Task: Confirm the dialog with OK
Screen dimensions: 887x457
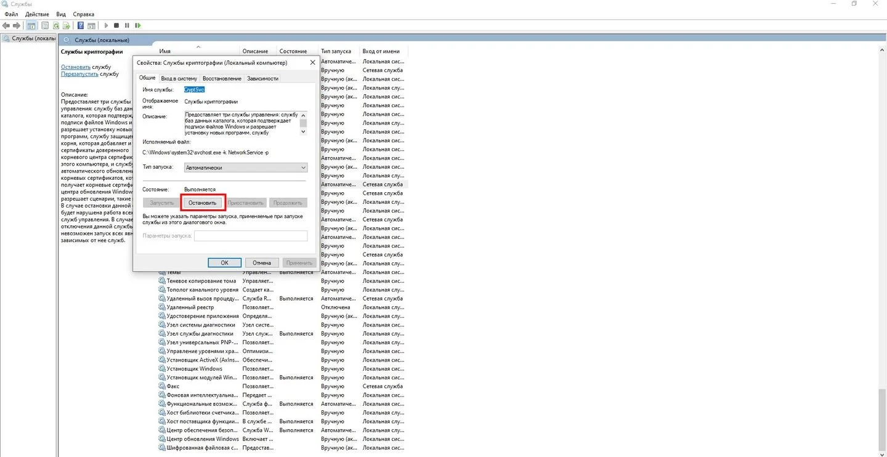Action: (225, 262)
